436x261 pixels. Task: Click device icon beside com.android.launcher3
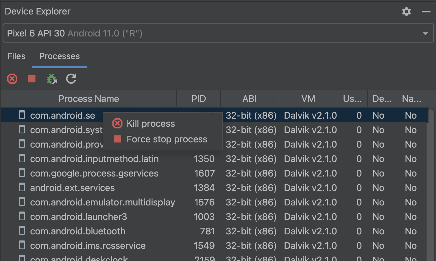(22, 216)
